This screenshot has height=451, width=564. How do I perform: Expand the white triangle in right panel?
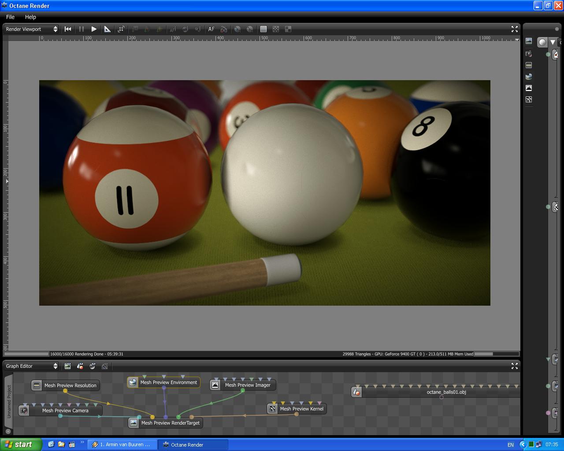click(553, 42)
